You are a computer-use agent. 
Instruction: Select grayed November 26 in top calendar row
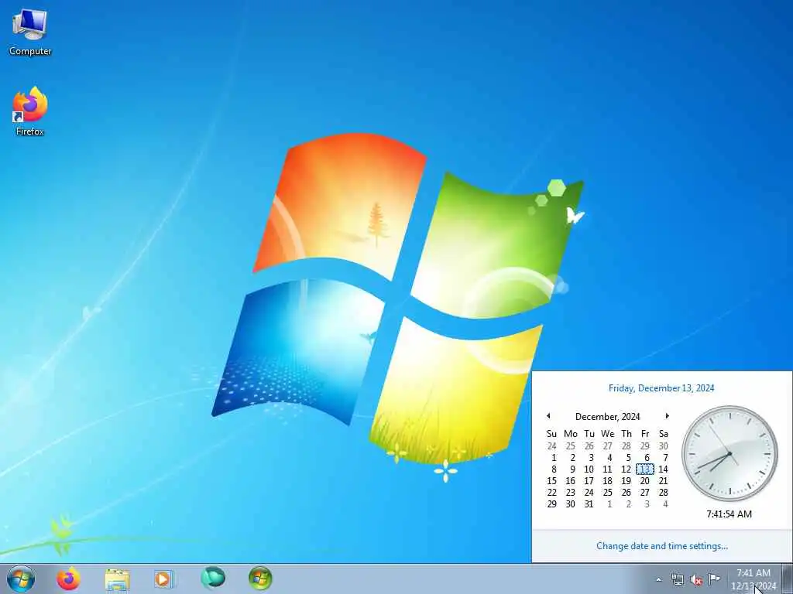pyautogui.click(x=589, y=446)
